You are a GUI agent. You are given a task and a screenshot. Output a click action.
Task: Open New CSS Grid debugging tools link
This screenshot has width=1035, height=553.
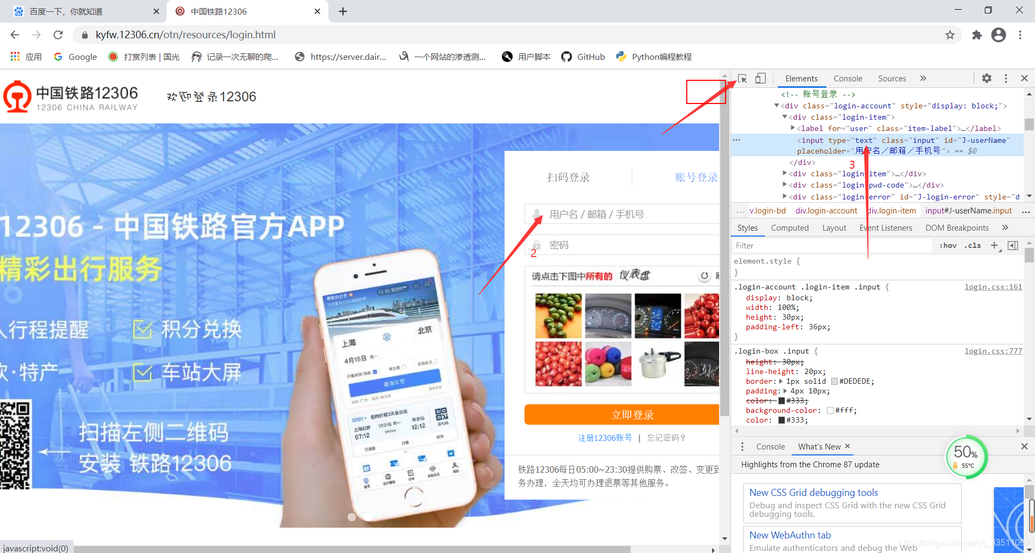click(x=813, y=493)
